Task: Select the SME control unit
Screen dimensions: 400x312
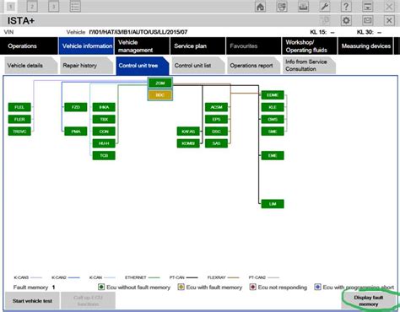Action: point(273,132)
